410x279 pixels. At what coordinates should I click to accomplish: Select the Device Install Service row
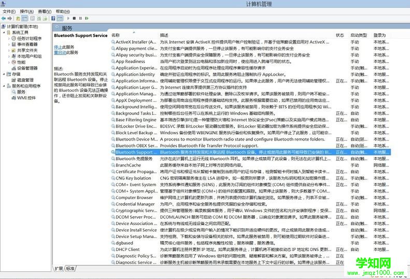click(x=251, y=230)
